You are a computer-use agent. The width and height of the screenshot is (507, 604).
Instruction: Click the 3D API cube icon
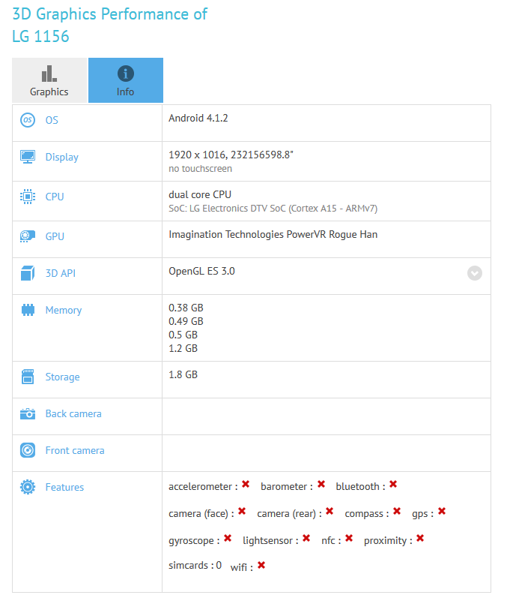pyautogui.click(x=28, y=273)
